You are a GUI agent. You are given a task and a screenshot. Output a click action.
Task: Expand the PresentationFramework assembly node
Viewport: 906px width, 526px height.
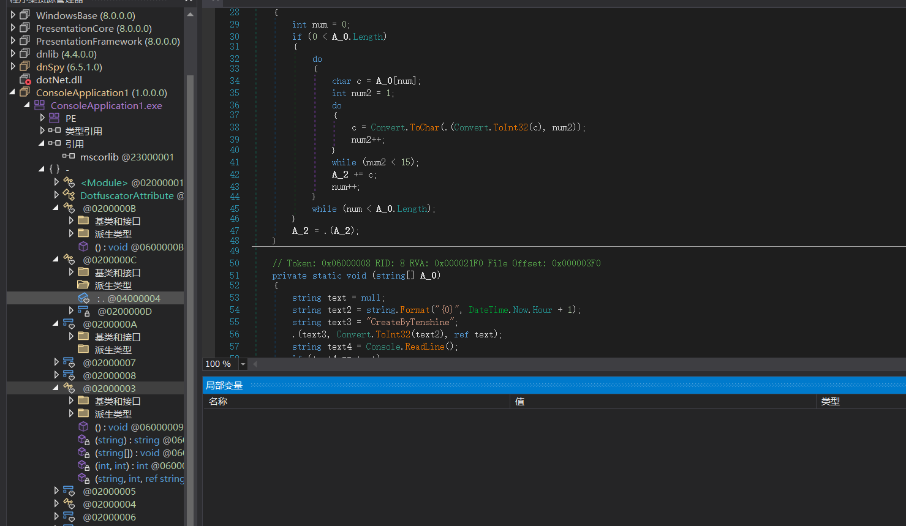13,40
